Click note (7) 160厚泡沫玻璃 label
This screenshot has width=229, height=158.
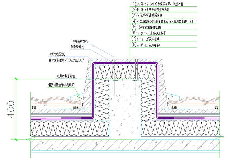148,39
